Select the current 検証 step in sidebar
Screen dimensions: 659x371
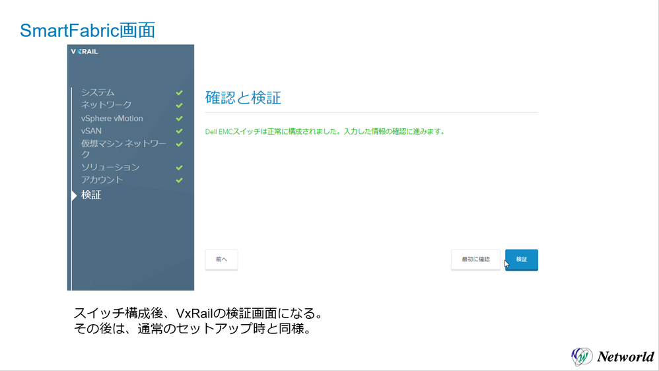click(x=91, y=195)
